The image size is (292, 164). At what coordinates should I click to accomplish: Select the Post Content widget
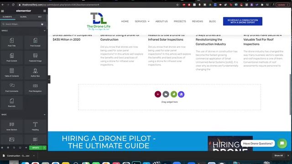12,57
